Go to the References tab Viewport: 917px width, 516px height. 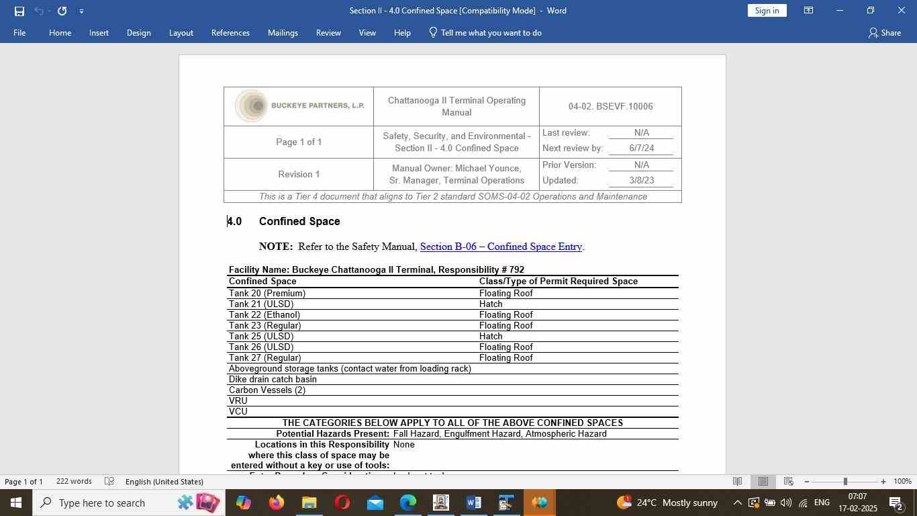230,32
